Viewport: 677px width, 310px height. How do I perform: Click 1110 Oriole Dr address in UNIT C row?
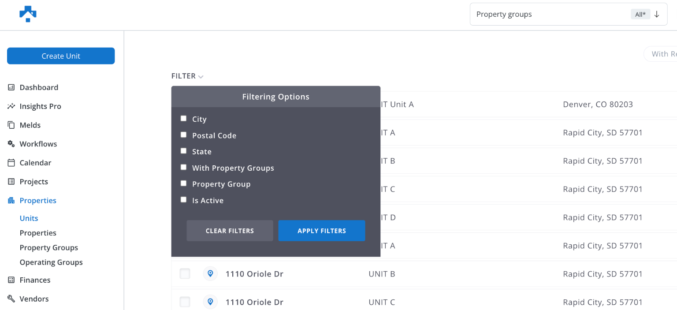tap(254, 302)
